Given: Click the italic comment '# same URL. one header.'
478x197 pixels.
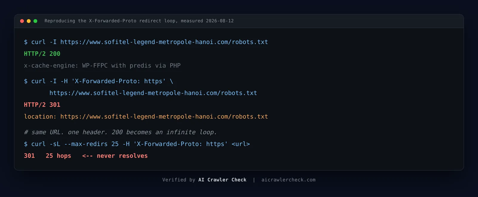Looking at the screenshot, I should click(120, 132).
